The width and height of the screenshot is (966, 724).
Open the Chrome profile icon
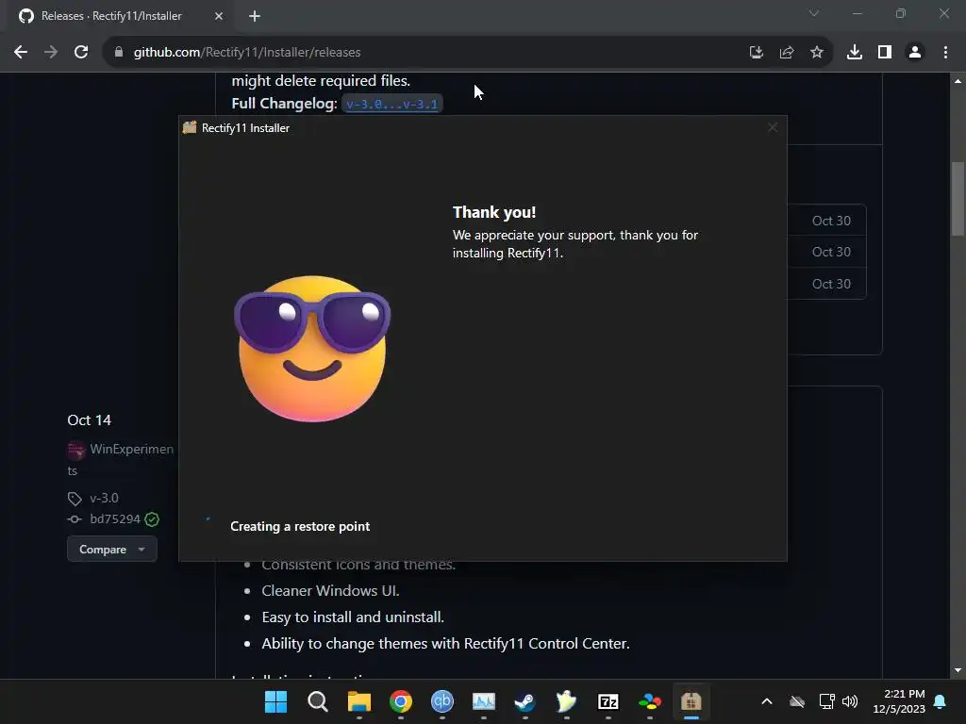pos(915,53)
